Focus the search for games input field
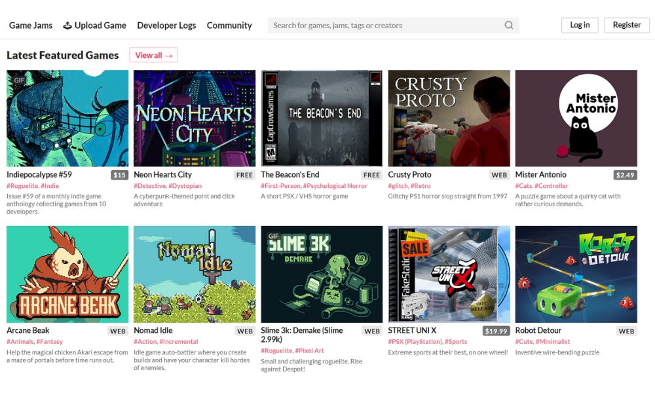The width and height of the screenshot is (655, 393). [386, 26]
